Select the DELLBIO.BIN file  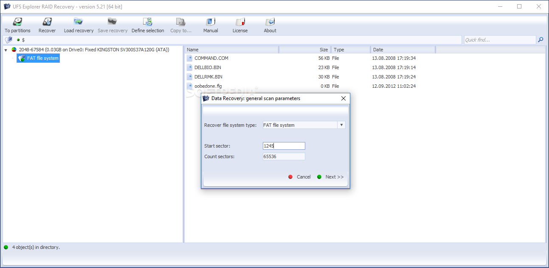click(208, 67)
